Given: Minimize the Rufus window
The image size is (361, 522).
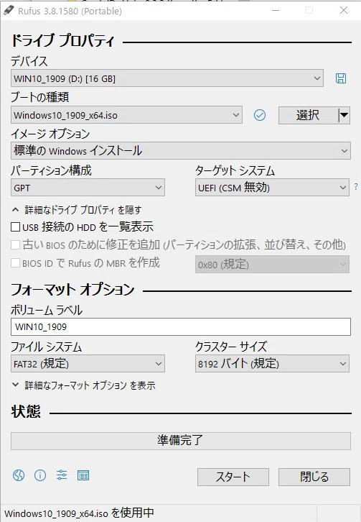Looking at the screenshot, I should 276,10.
